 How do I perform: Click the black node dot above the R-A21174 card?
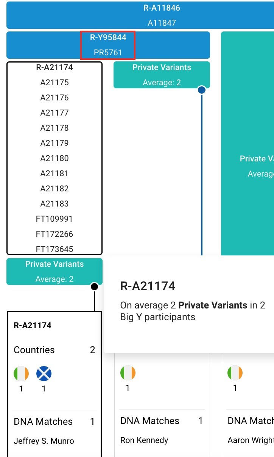94,286
